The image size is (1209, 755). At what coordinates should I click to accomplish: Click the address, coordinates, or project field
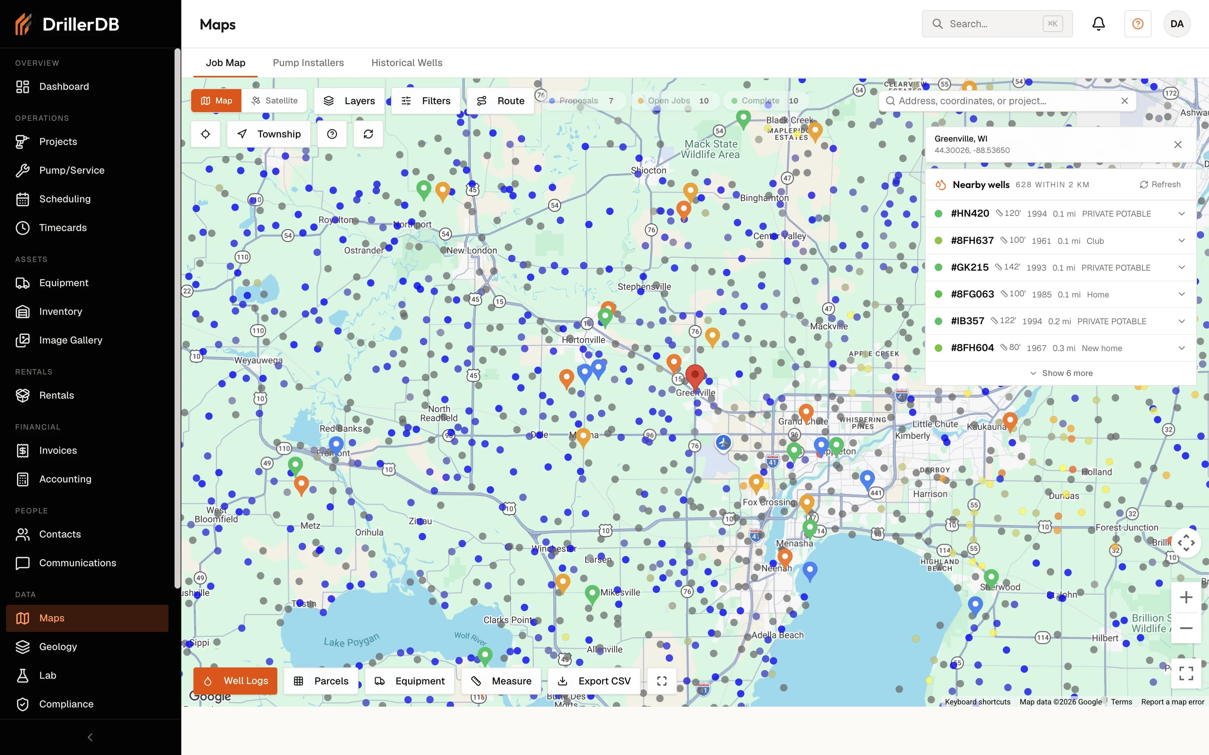pos(1008,101)
